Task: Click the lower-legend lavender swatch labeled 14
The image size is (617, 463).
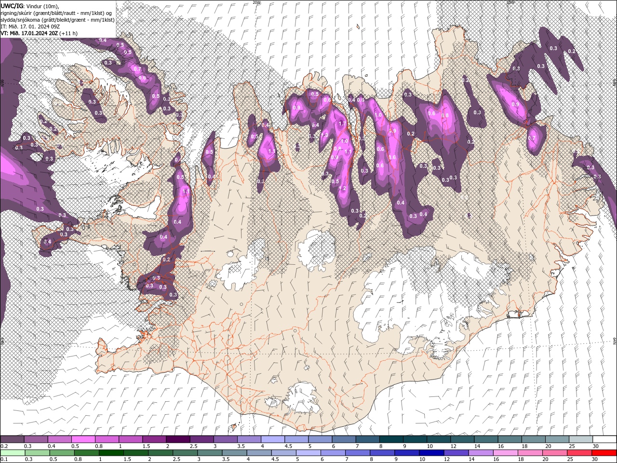Action: (x=480, y=453)
